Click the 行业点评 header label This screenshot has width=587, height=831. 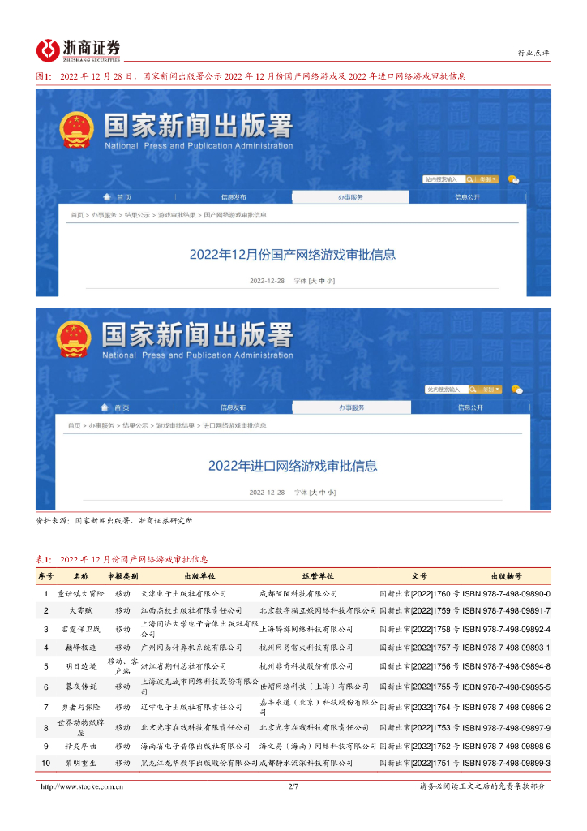[533, 53]
